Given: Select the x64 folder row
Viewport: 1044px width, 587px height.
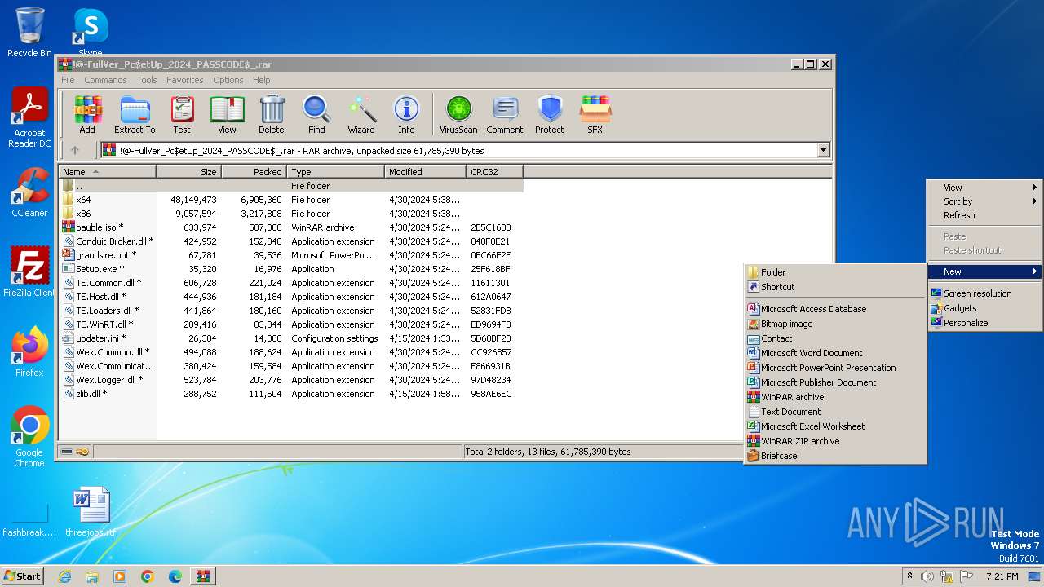Looking at the screenshot, I should (291, 200).
